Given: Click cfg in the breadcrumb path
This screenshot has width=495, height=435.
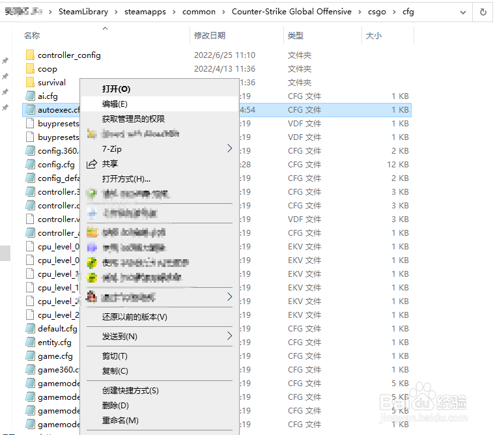Looking at the screenshot, I should point(408,12).
